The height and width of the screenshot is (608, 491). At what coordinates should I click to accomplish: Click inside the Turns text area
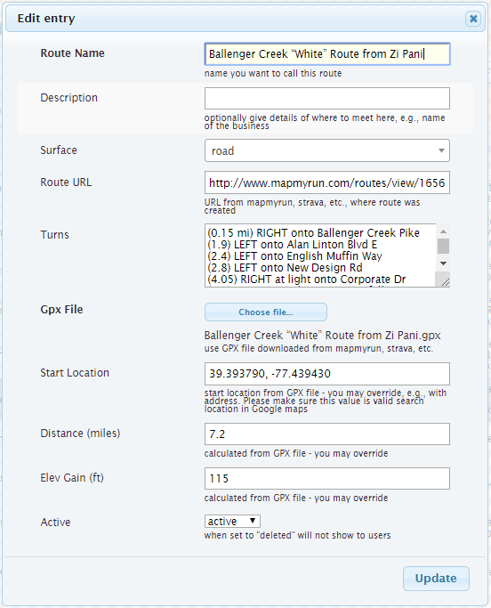320,255
